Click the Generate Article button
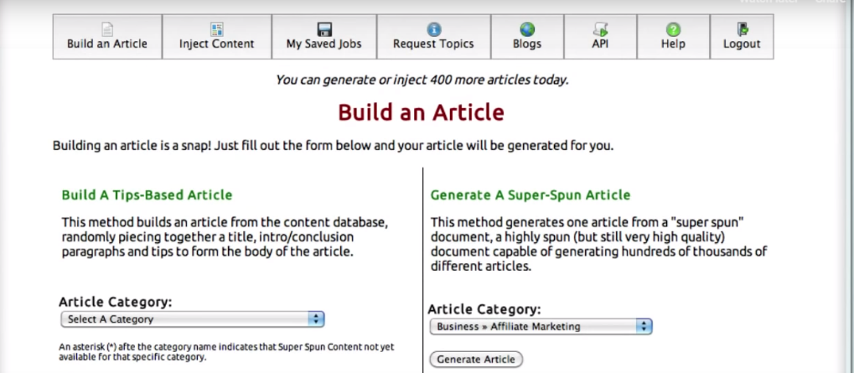This screenshot has width=854, height=373. 476,360
